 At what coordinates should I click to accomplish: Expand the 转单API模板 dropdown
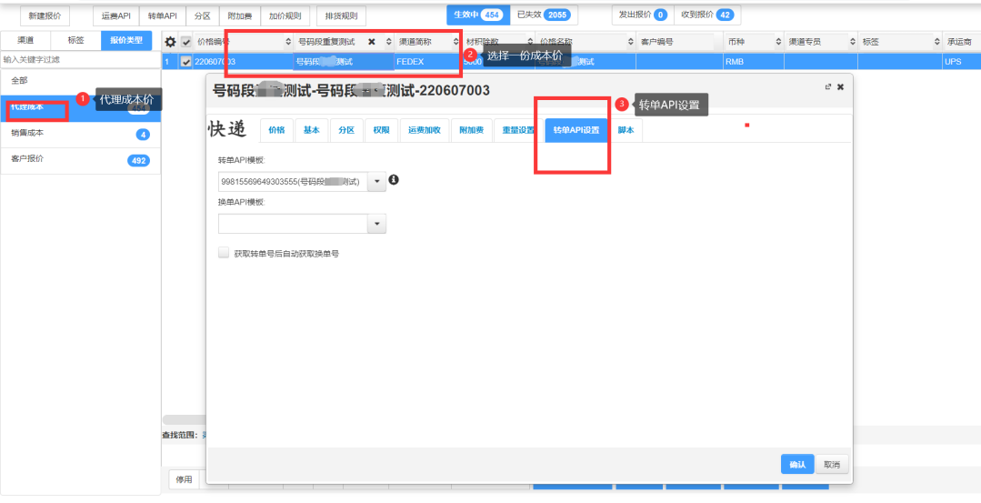[x=377, y=182]
